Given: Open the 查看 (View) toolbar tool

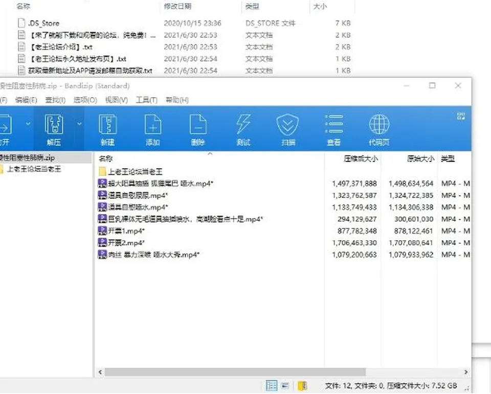Looking at the screenshot, I should [334, 129].
